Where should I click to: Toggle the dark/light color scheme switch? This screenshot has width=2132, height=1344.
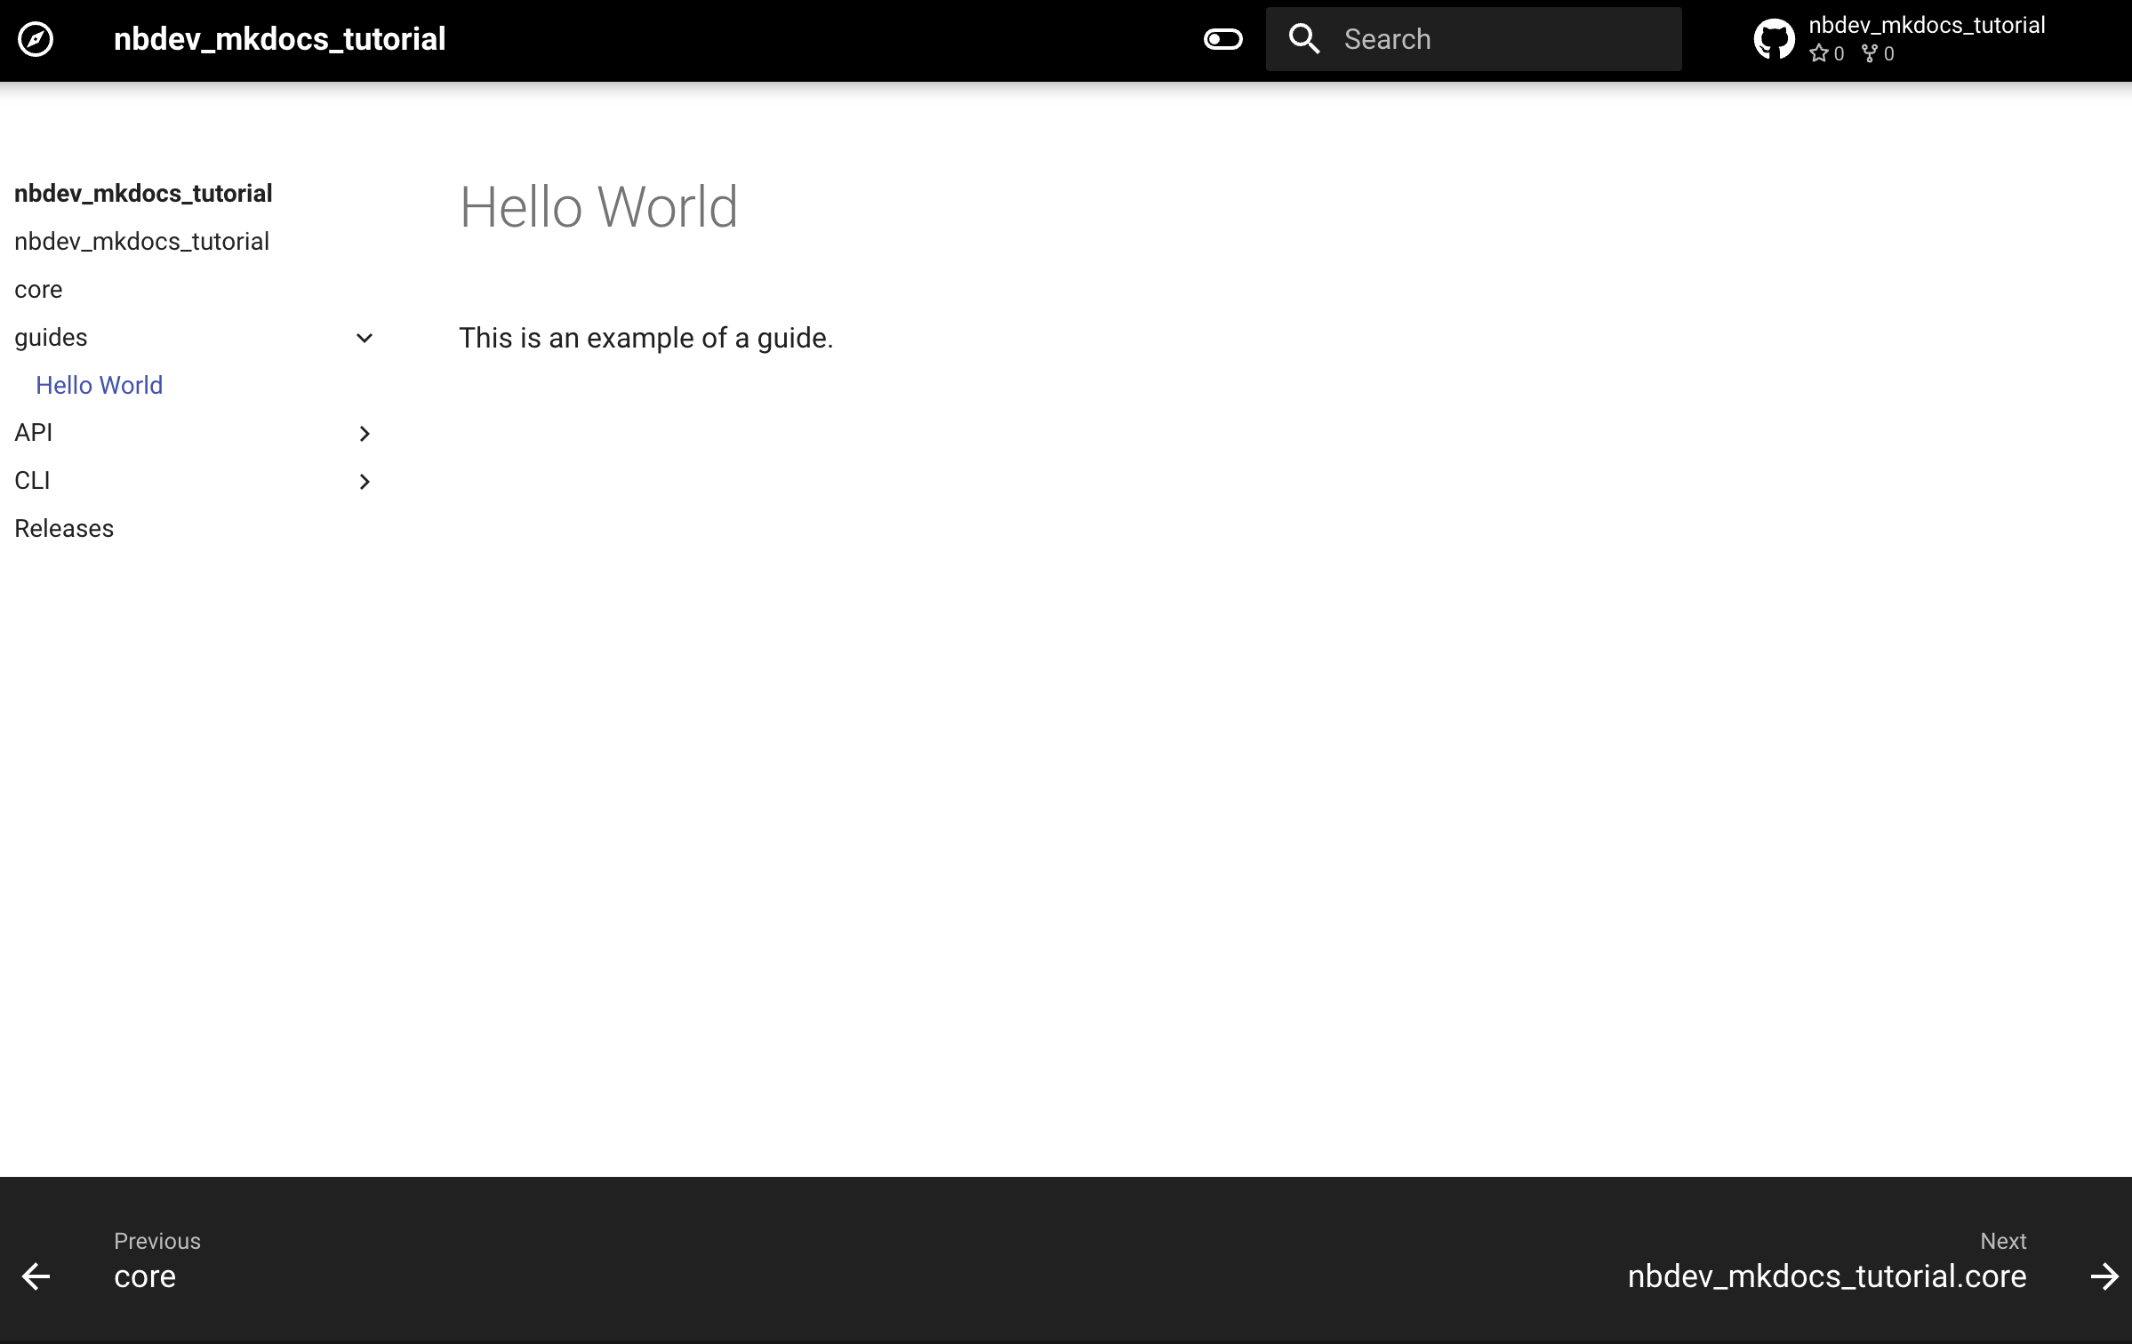point(1222,39)
